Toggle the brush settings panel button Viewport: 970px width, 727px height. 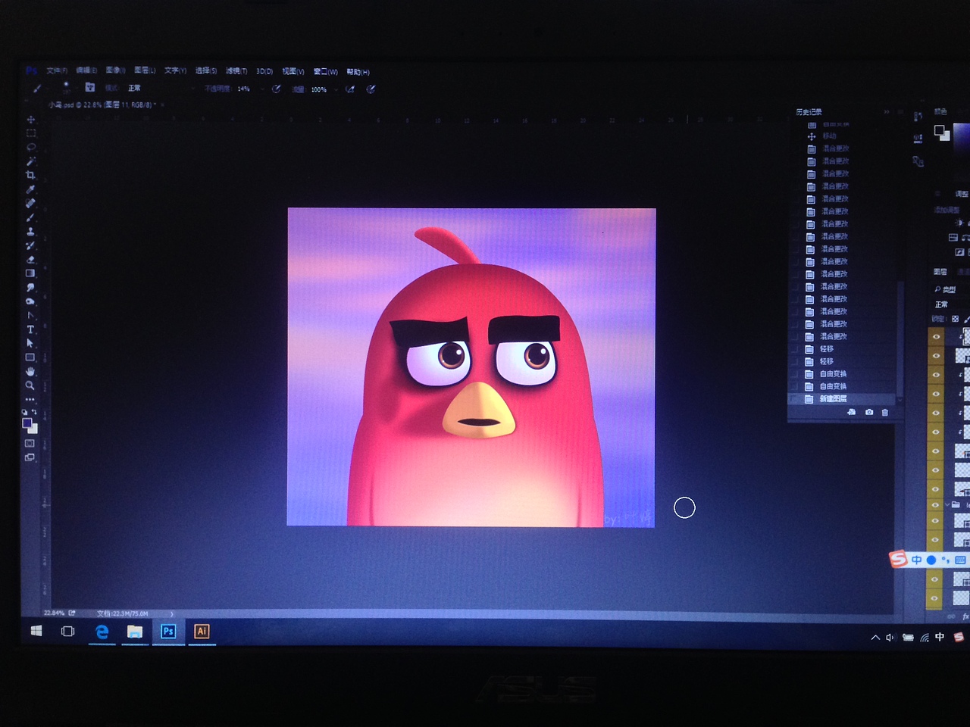(90, 87)
